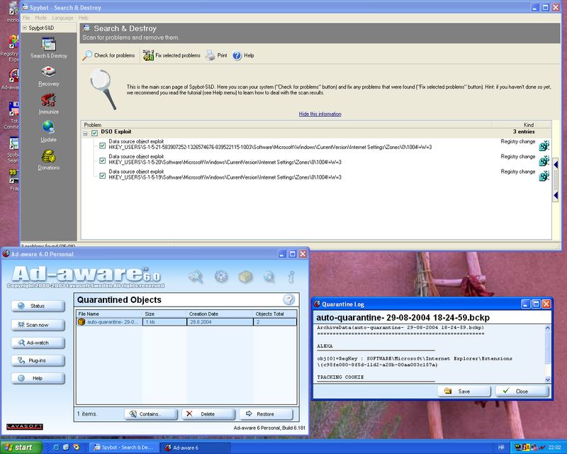Open the Language menu in Spybot
567x454 pixels.
[x=62, y=17]
